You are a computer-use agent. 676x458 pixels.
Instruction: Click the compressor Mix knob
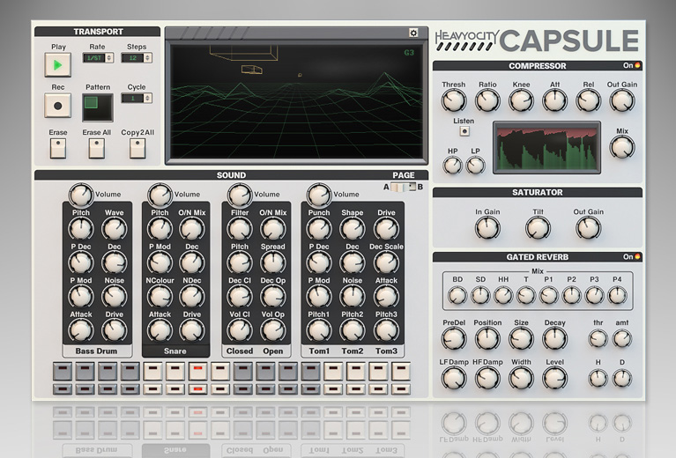pos(622,147)
